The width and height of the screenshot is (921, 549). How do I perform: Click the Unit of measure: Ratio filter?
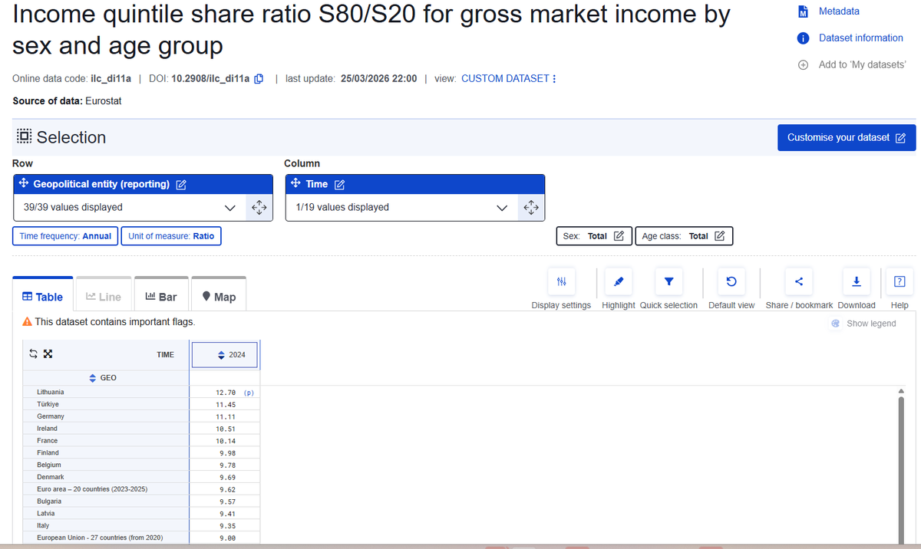pos(172,236)
